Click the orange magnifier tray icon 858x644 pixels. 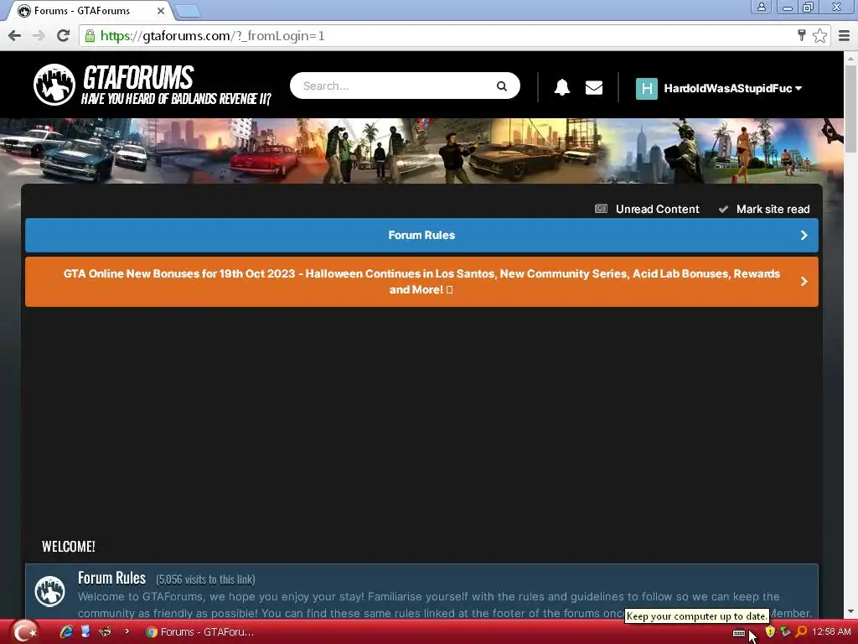[802, 631]
